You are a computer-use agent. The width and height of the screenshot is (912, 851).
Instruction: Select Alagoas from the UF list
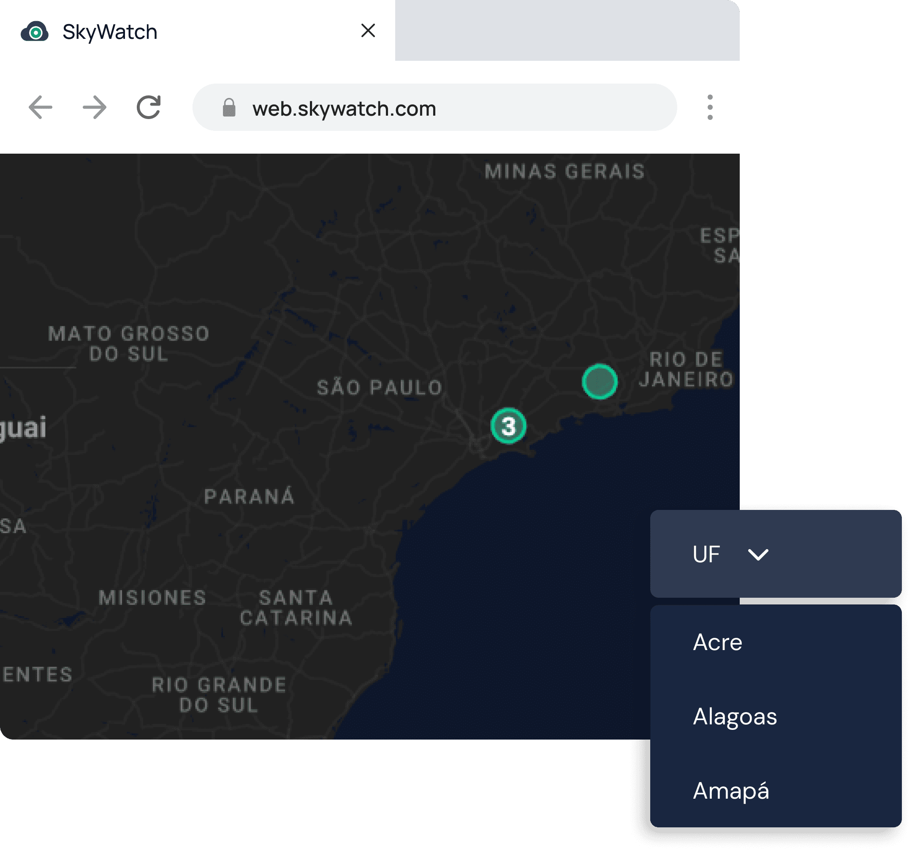coord(735,717)
